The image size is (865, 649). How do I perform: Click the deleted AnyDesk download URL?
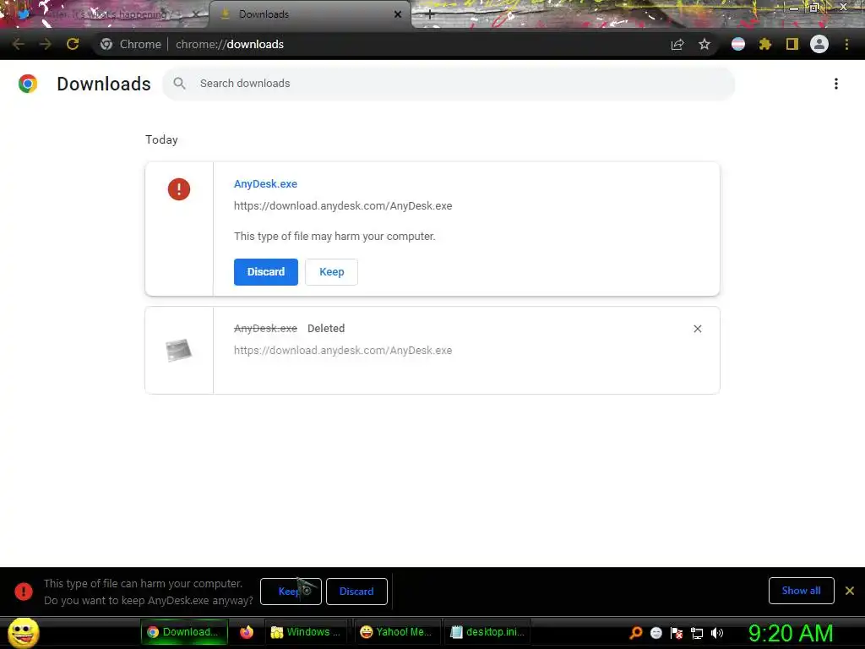pos(343,351)
